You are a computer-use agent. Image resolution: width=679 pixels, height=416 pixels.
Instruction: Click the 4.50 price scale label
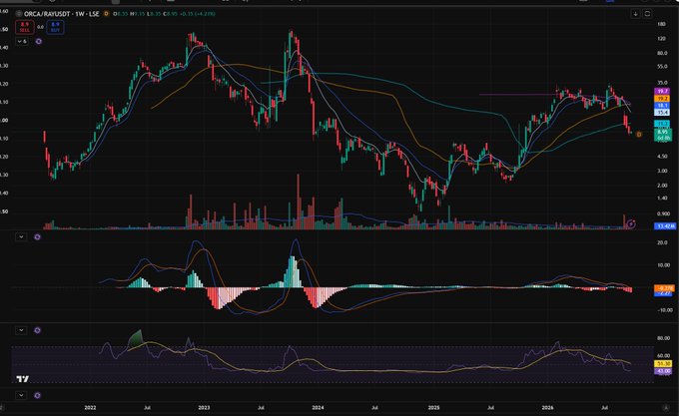coord(662,157)
